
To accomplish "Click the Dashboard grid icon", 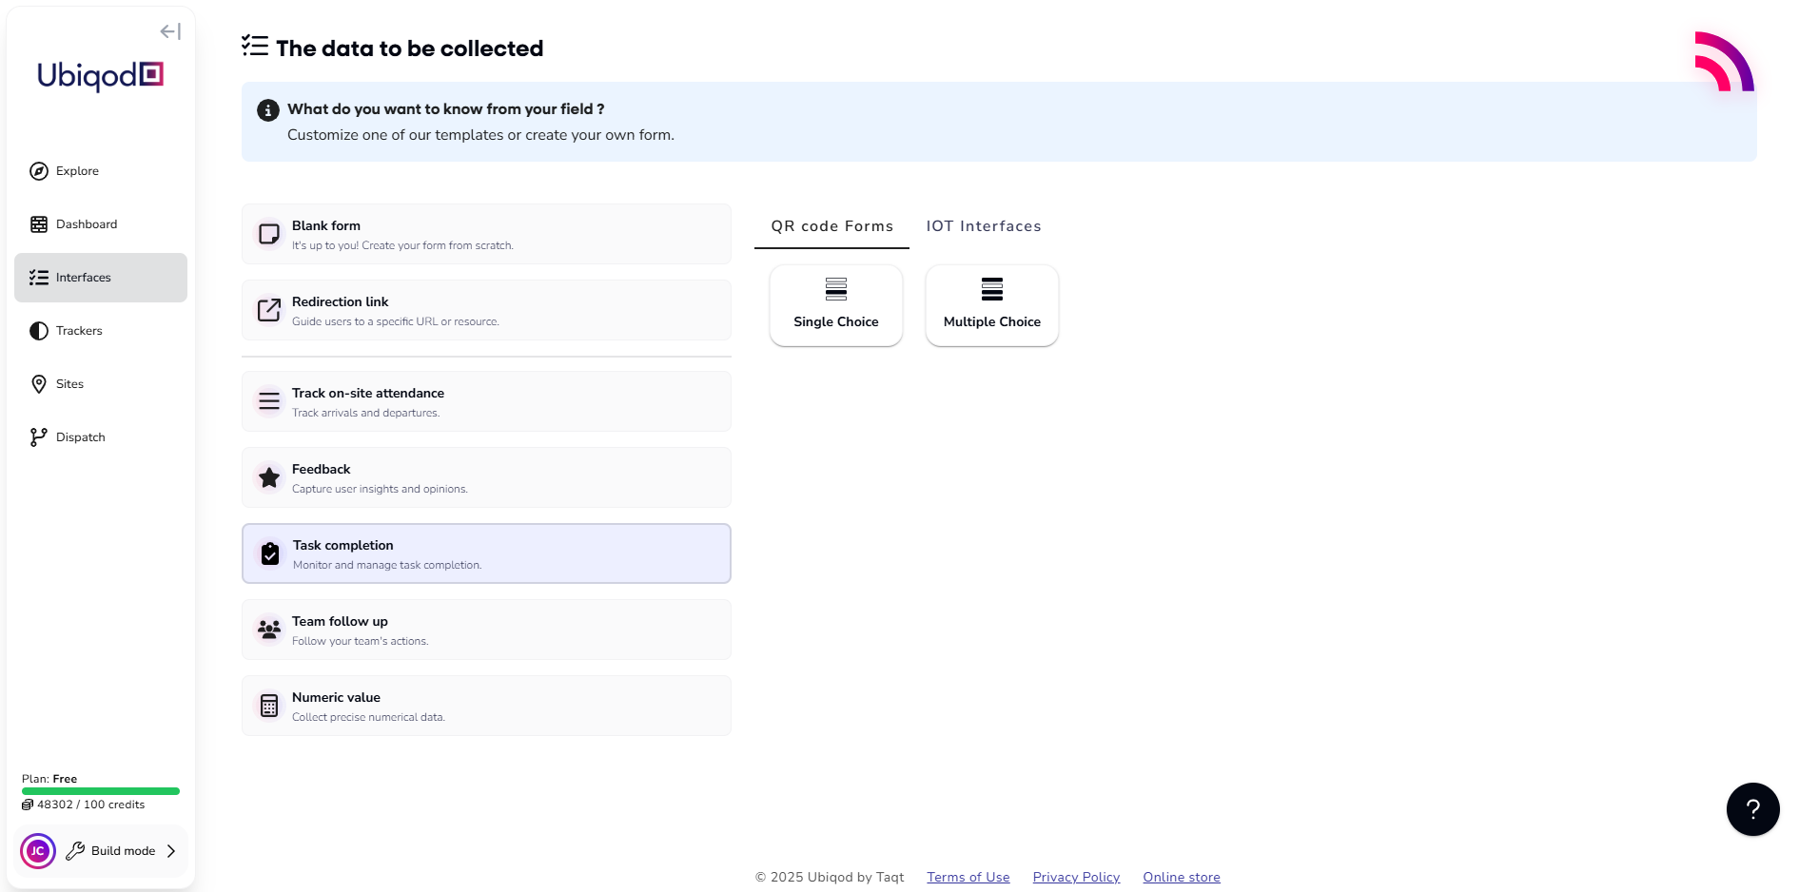I will click(39, 224).
